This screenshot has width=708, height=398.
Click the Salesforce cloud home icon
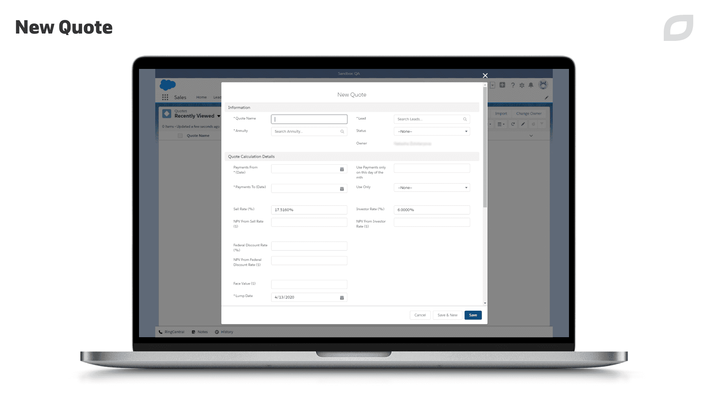pos(167,84)
